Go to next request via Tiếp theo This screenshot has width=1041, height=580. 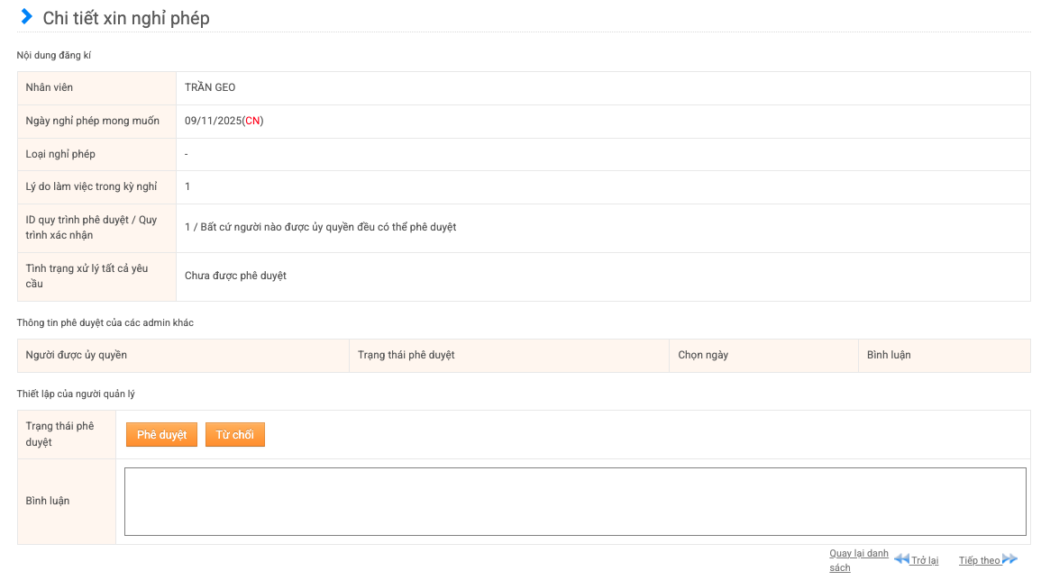coord(979,560)
